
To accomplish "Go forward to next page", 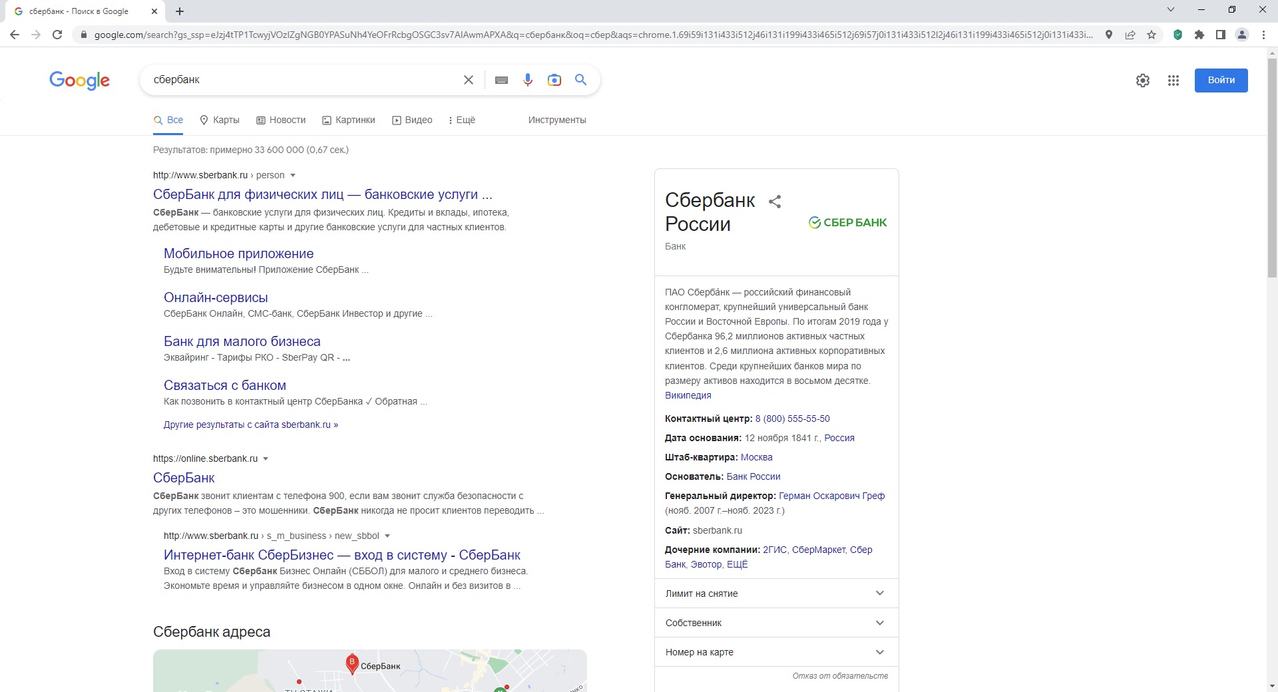I will [x=36, y=35].
